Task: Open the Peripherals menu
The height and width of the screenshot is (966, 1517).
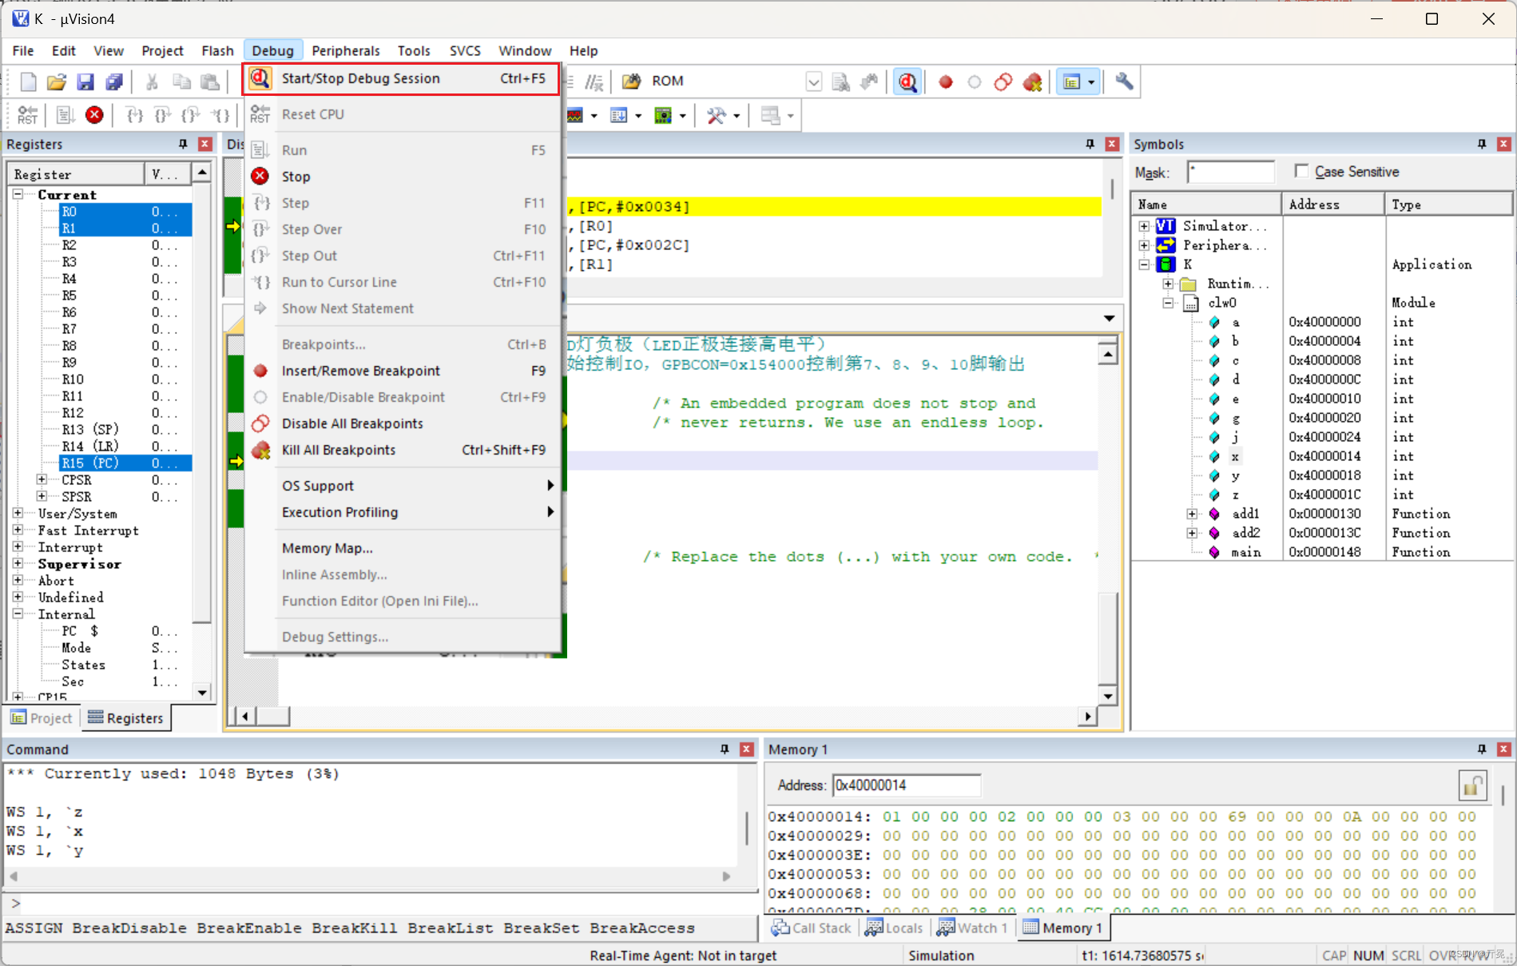Action: coord(346,50)
